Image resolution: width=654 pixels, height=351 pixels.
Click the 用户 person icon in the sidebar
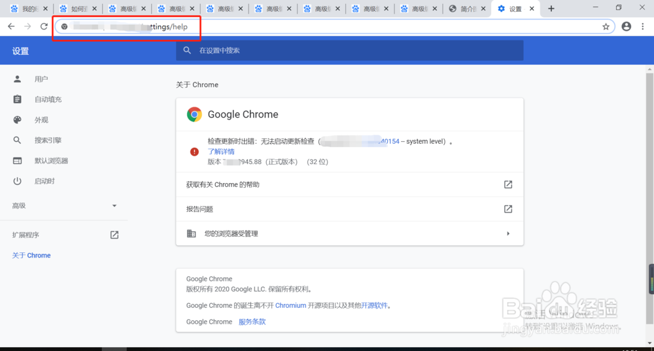(17, 79)
